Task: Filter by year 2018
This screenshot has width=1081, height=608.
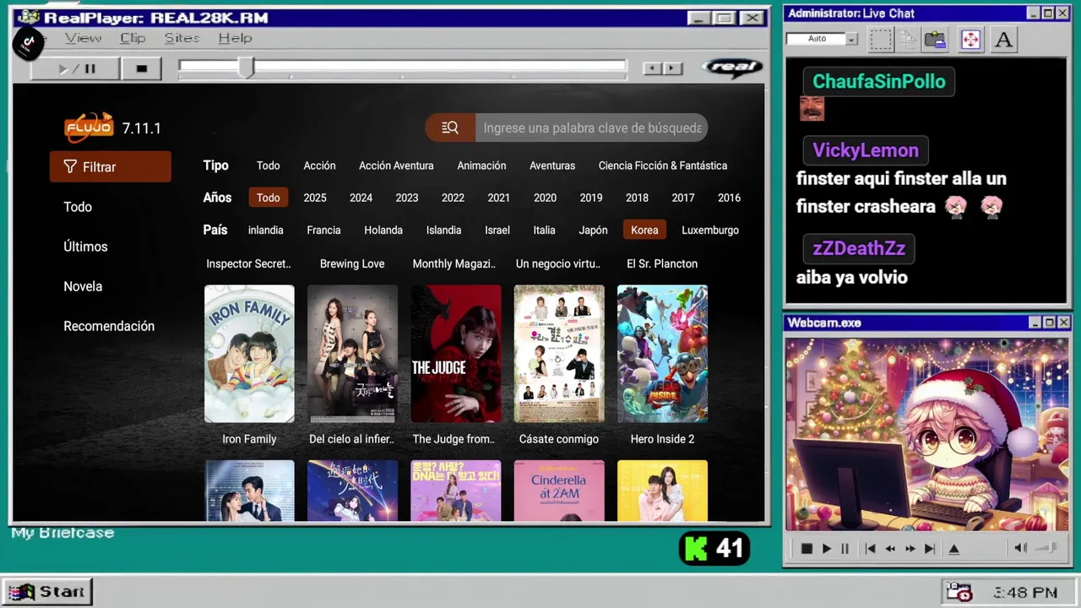Action: click(x=637, y=198)
